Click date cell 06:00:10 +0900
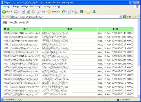Viewport: 141px width, 102px height. (x=116, y=94)
